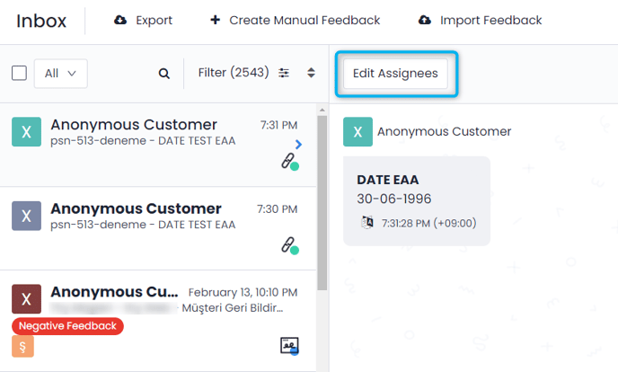Tick the select-all checkbox in the inbox
618x372 pixels.
20,74
